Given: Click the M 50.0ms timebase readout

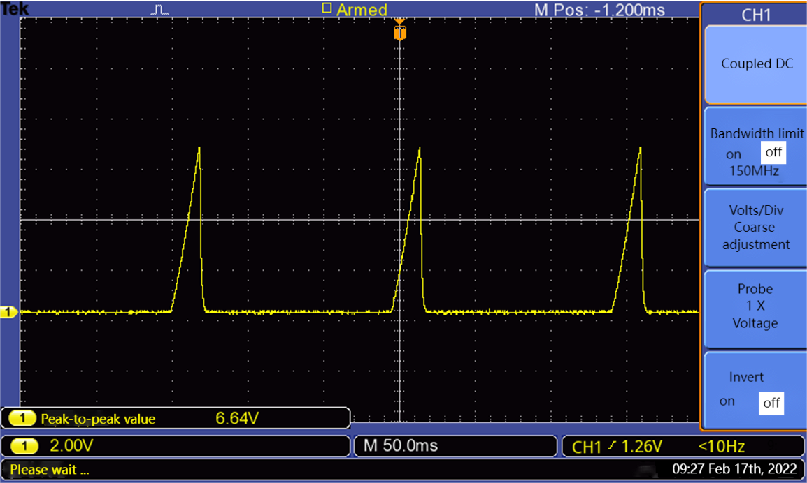Looking at the screenshot, I should (401, 446).
